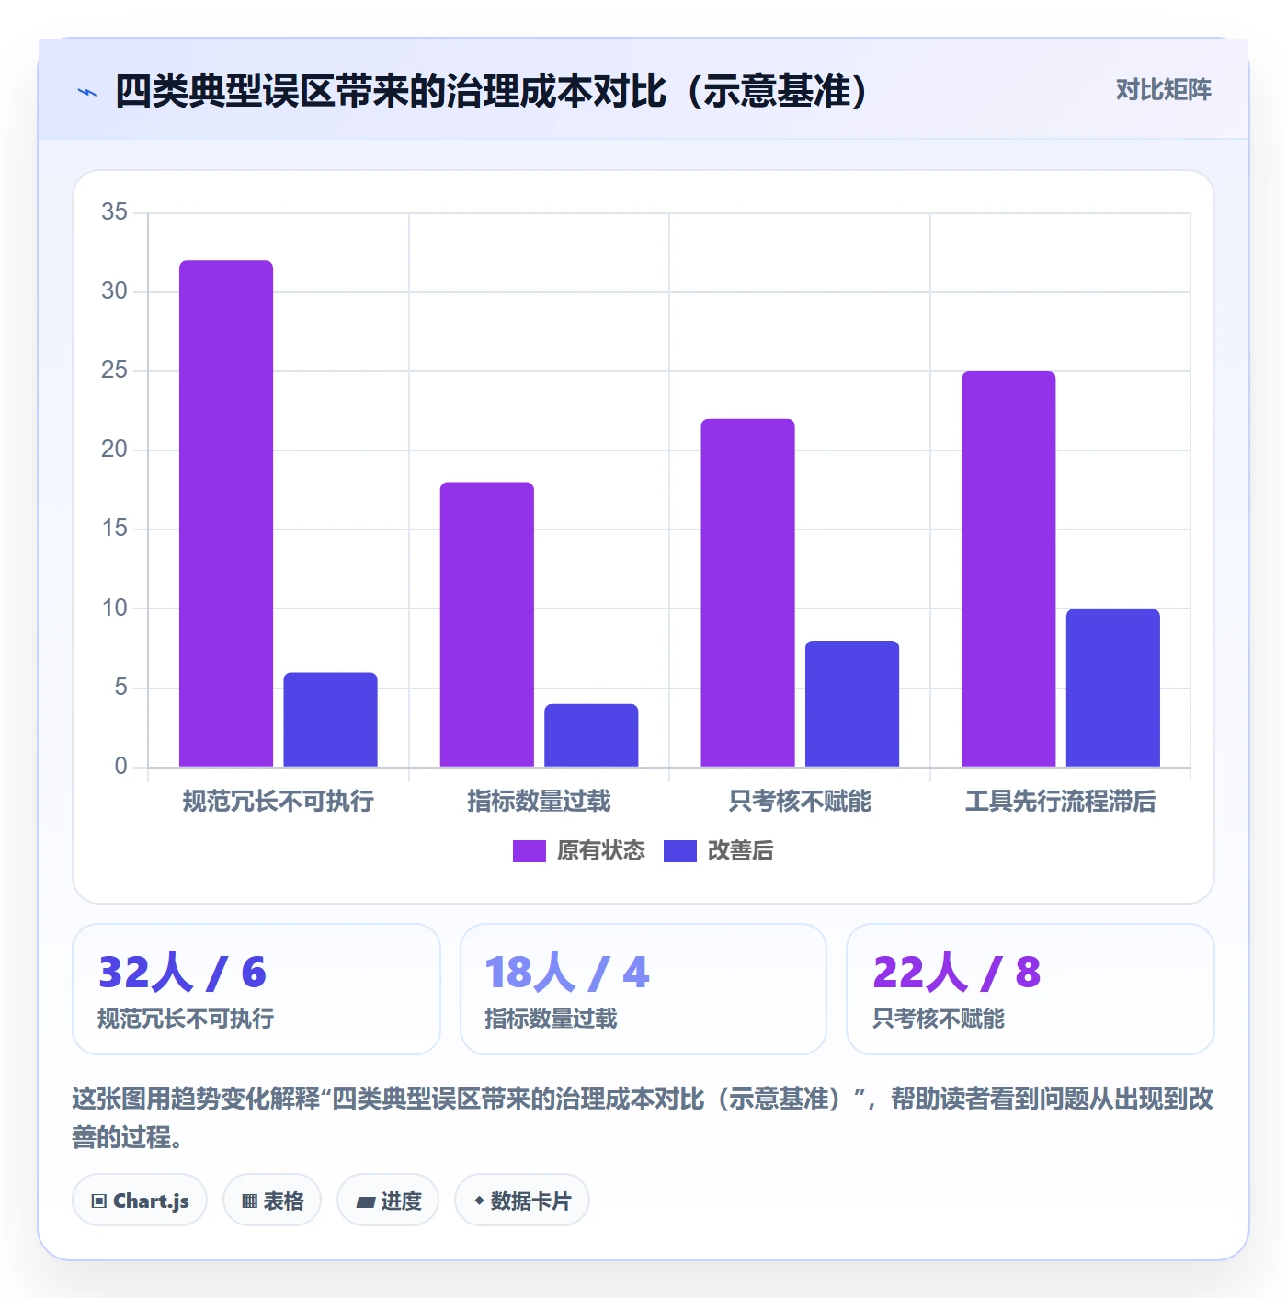Image resolution: width=1287 pixels, height=1298 pixels.
Task: Click the purple 指标数量过载 bar at 18
Action: (487, 624)
